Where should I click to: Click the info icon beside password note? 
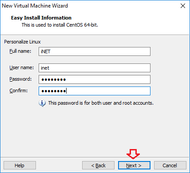coord(42,103)
